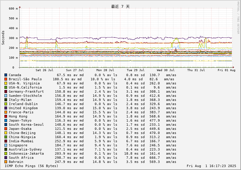Click the graph title "最近 7 天"
The image size is (241, 170).
click(x=120, y=6)
